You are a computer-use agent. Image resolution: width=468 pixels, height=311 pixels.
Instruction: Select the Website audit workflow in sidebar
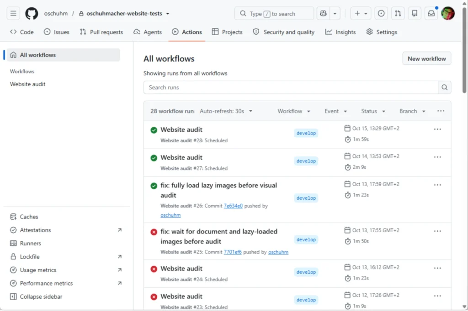[x=28, y=84]
